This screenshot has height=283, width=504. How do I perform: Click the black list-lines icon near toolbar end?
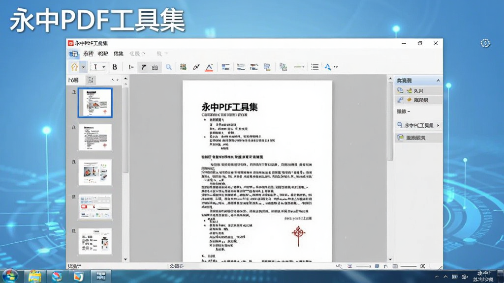click(x=315, y=67)
